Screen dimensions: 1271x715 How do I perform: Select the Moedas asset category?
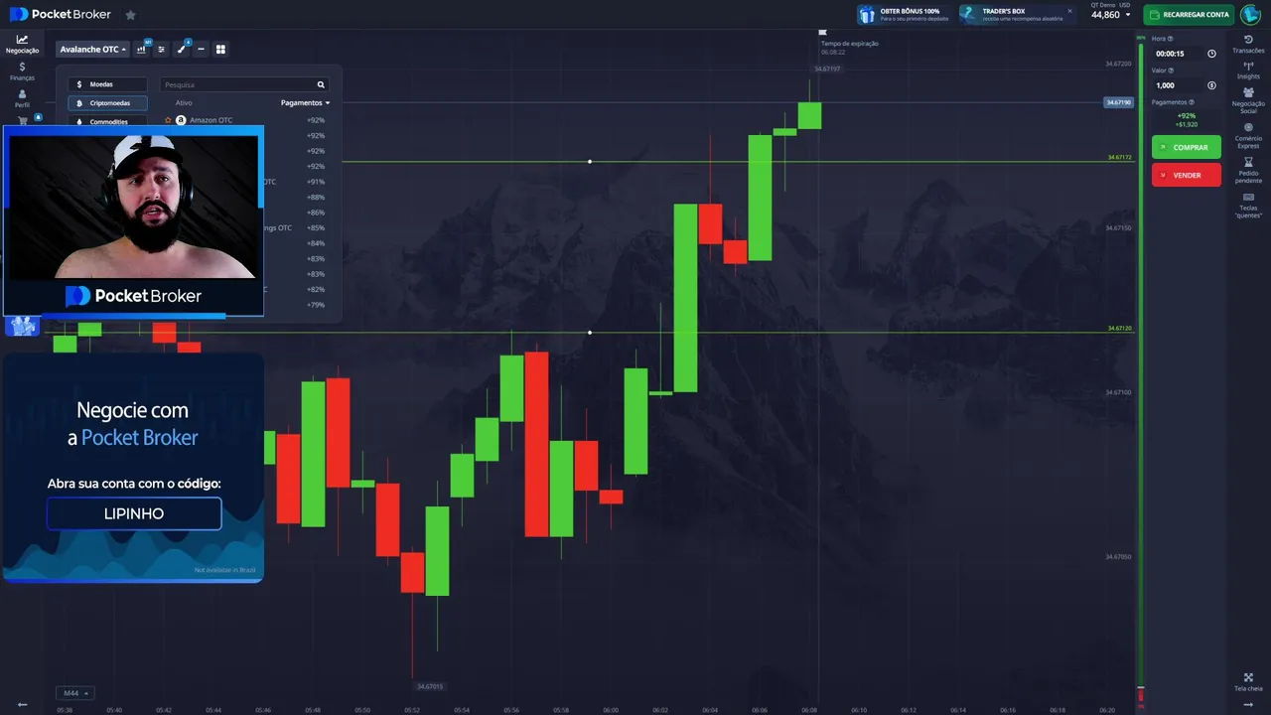coord(107,84)
